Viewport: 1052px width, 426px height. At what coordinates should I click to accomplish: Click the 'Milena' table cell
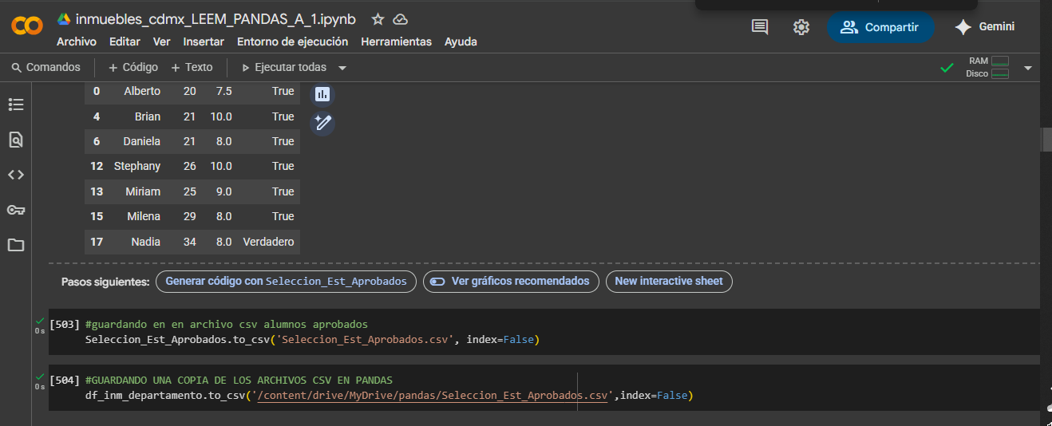click(144, 216)
